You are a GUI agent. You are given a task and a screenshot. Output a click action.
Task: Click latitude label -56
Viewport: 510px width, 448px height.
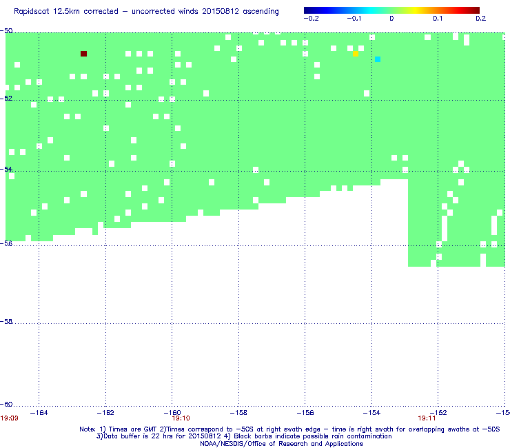[6, 243]
